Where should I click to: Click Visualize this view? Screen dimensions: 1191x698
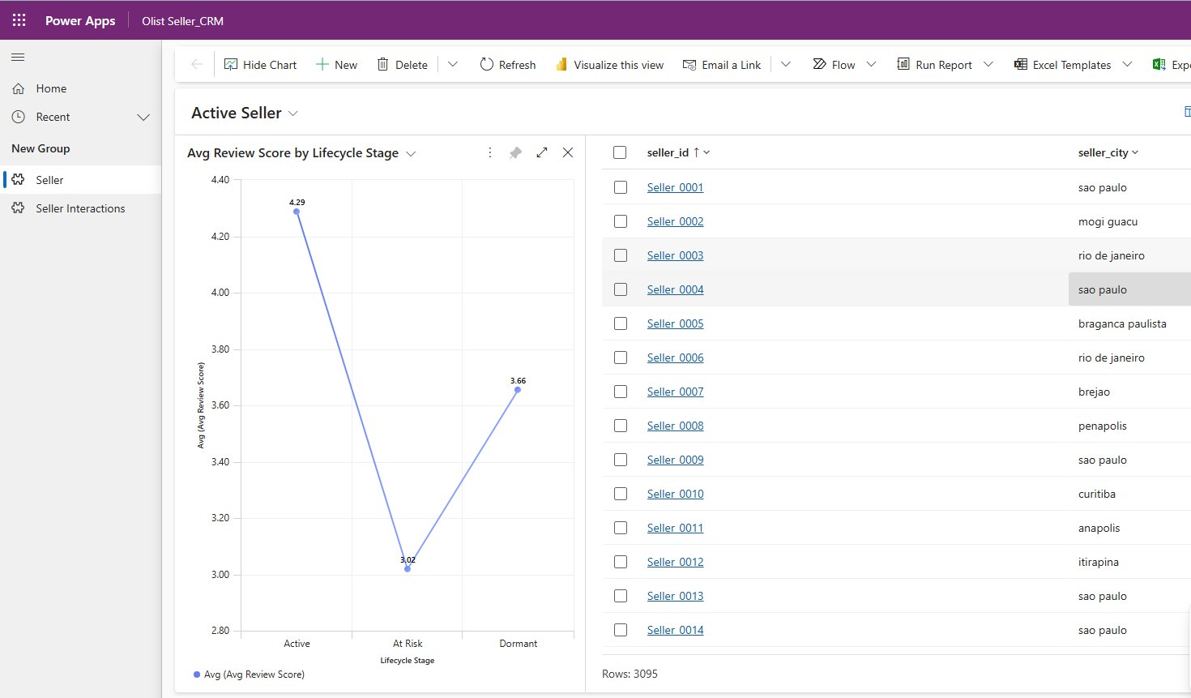point(609,65)
